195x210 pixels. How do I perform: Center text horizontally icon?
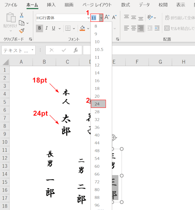[134, 28]
